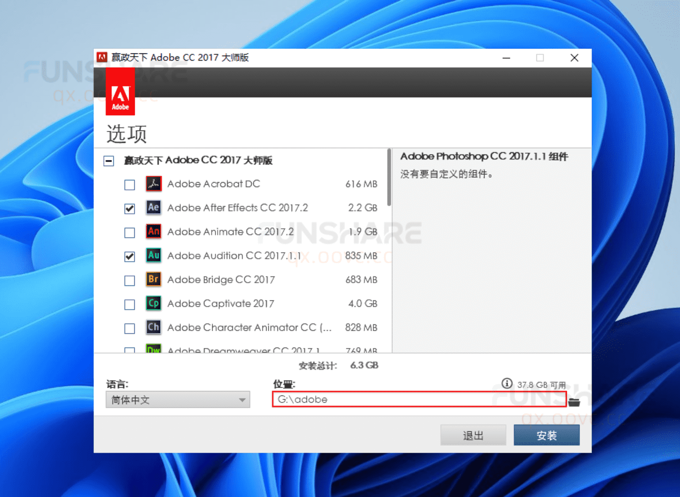Click the After Effects Ae icon

tap(154, 207)
